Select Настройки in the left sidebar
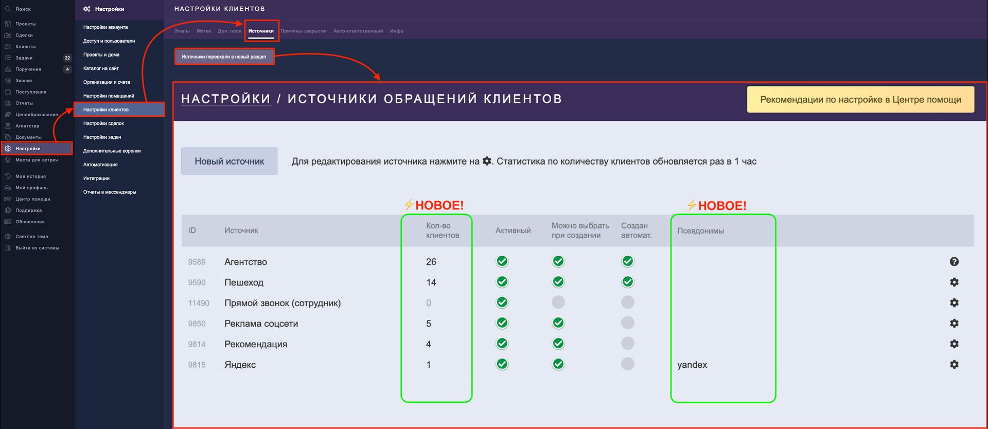 pos(37,148)
